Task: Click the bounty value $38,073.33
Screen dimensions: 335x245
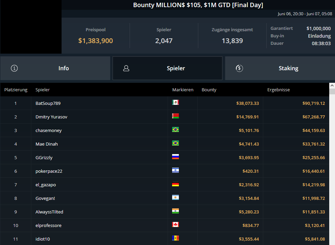Action: (247, 103)
